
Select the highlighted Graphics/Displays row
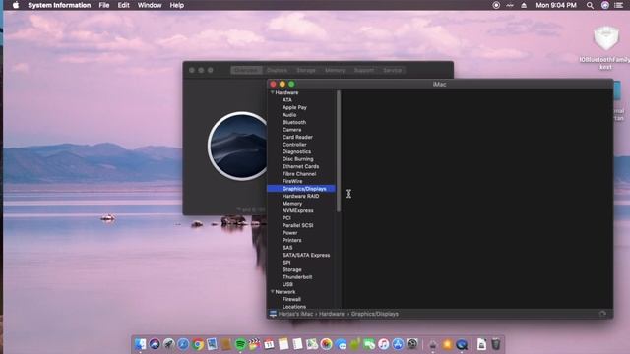click(x=301, y=189)
